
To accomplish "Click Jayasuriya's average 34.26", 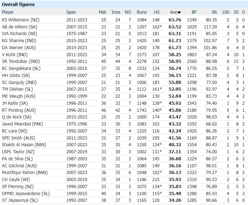I will click(175, 200).
